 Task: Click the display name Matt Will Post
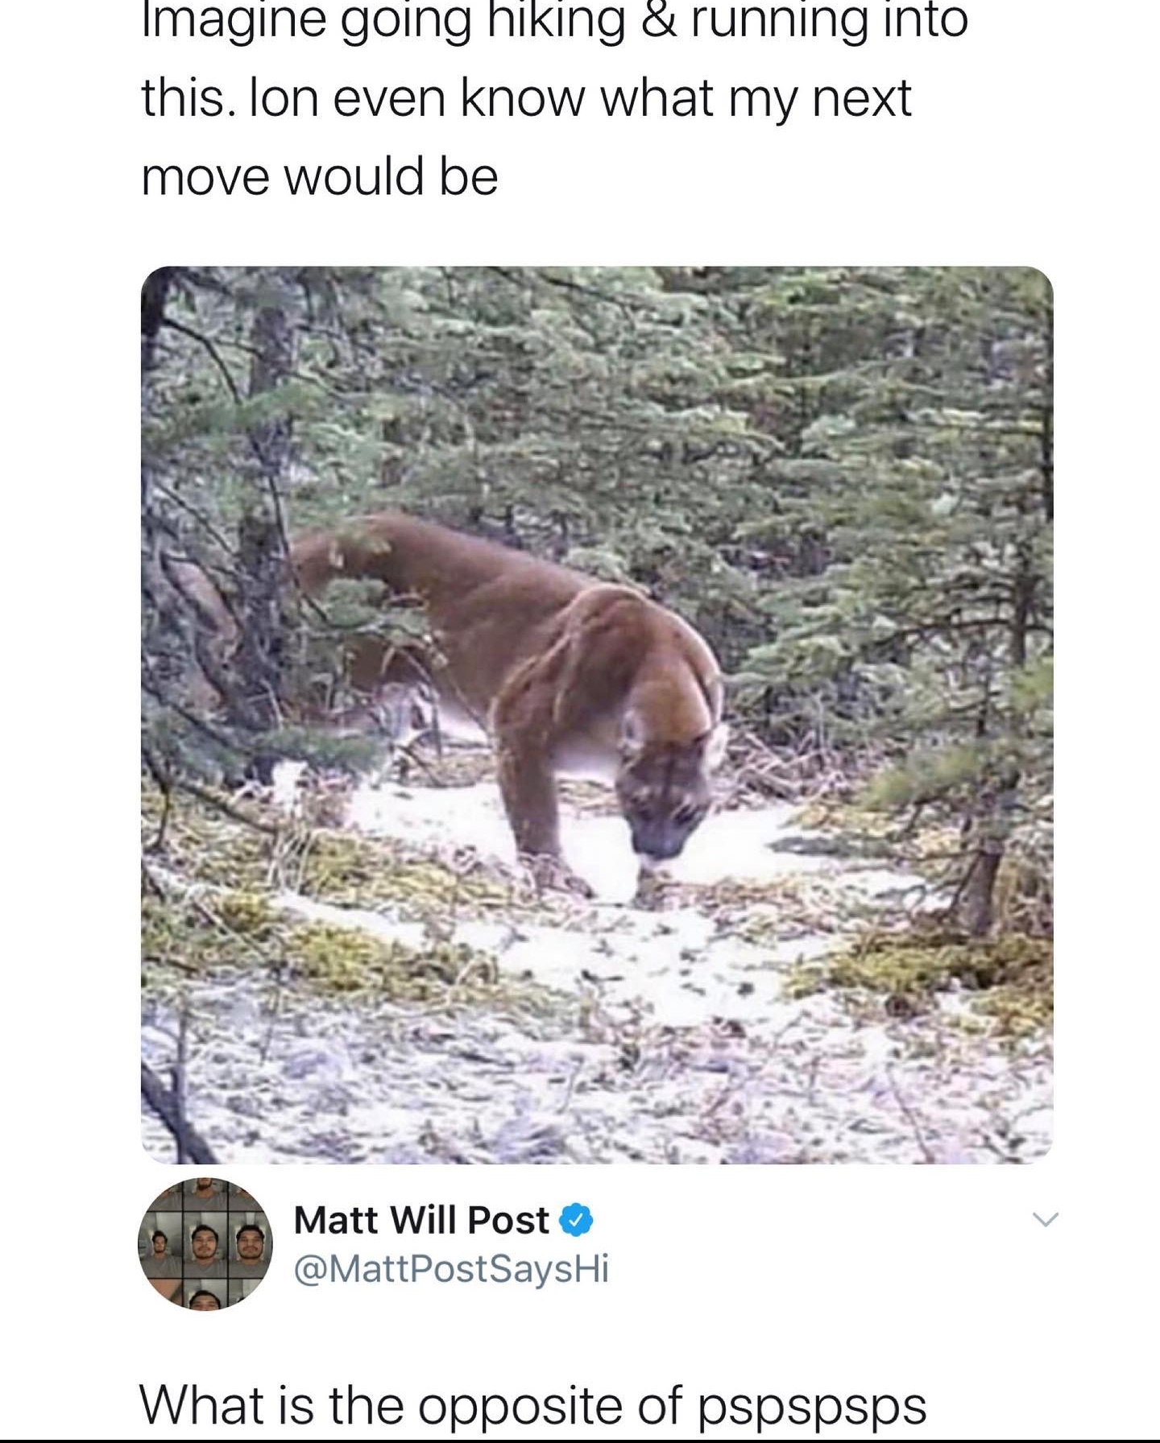tap(421, 1220)
